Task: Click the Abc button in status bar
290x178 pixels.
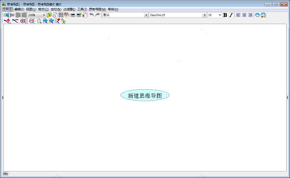Action: click(5, 173)
